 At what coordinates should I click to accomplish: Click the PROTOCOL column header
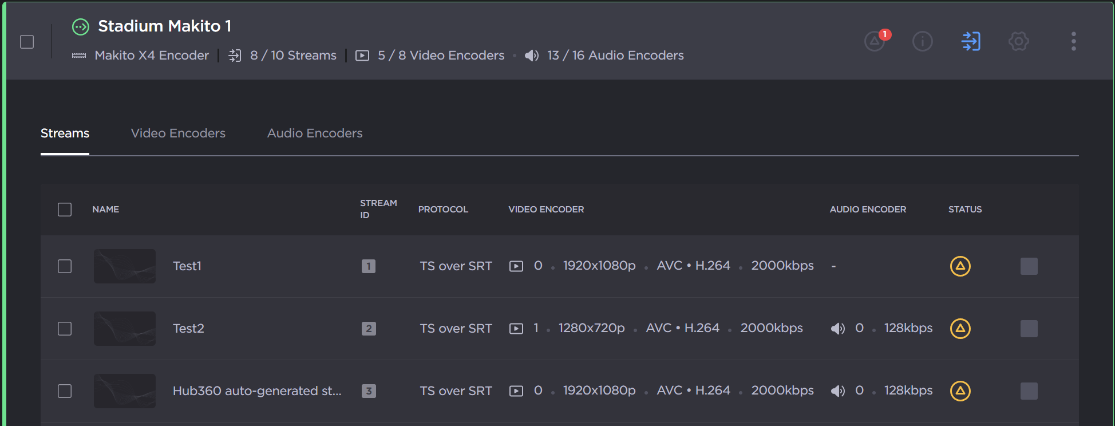click(443, 210)
